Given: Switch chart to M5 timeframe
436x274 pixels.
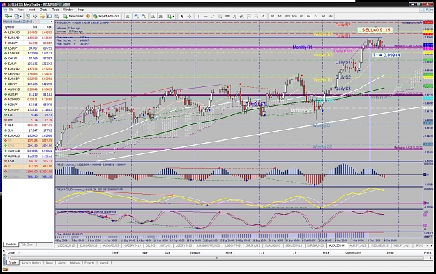Looking at the screenshot, I should tap(280, 16).
